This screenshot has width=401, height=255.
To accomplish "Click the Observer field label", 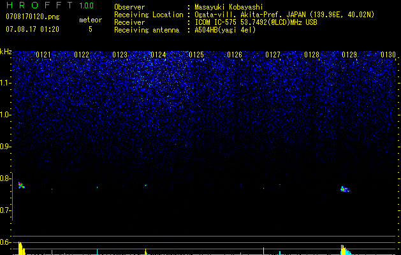I will click(129, 7).
